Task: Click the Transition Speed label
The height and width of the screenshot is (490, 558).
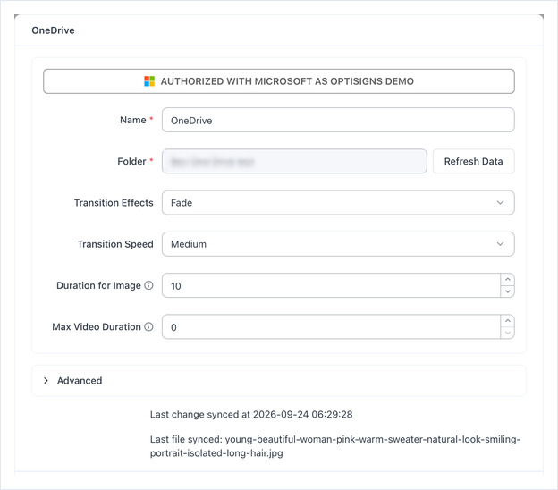Action: coord(115,244)
